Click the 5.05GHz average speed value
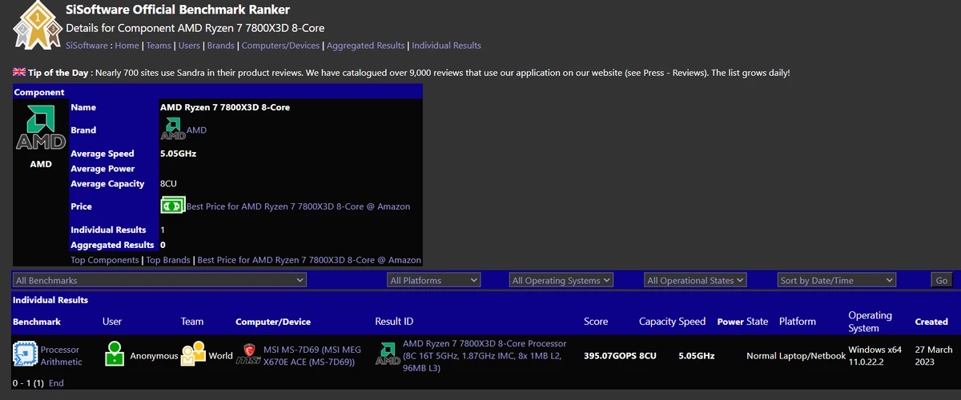 click(178, 153)
